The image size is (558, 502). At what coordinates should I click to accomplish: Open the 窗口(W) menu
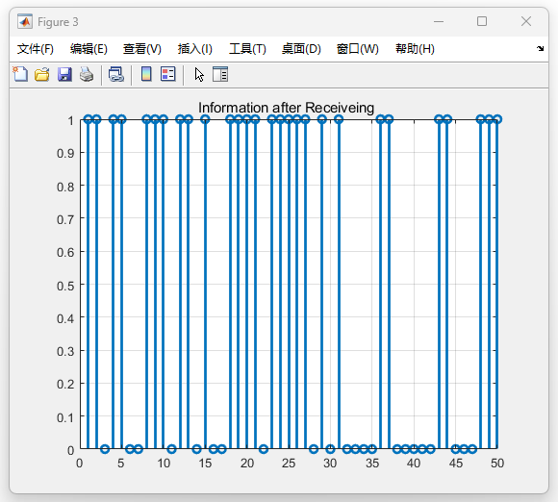point(358,49)
